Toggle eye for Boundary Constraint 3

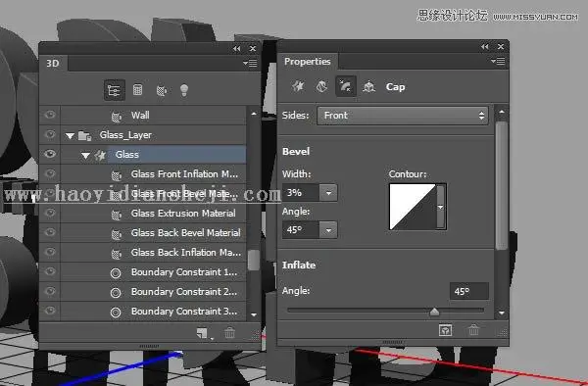[x=50, y=311]
